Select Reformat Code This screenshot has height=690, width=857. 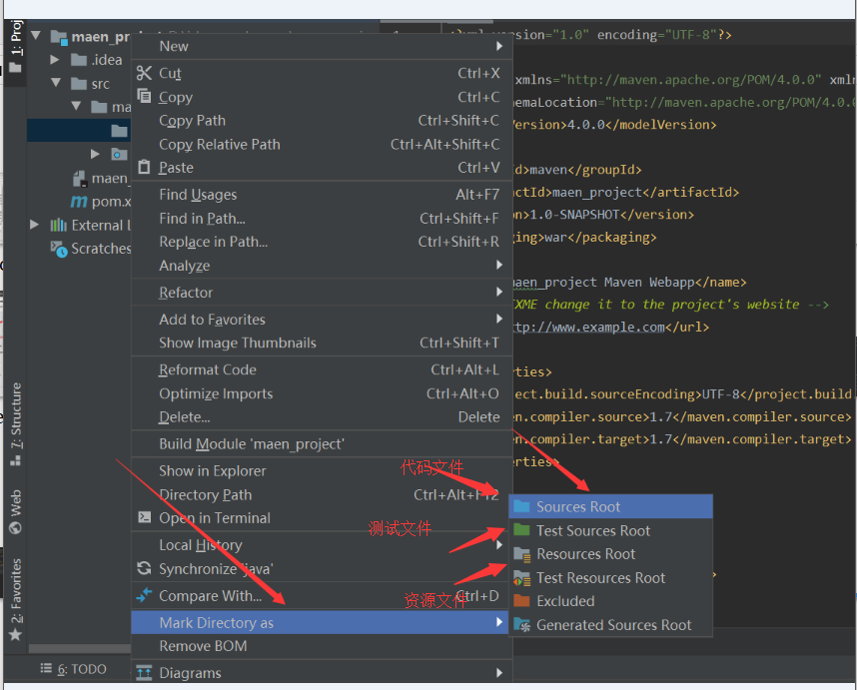(322, 369)
